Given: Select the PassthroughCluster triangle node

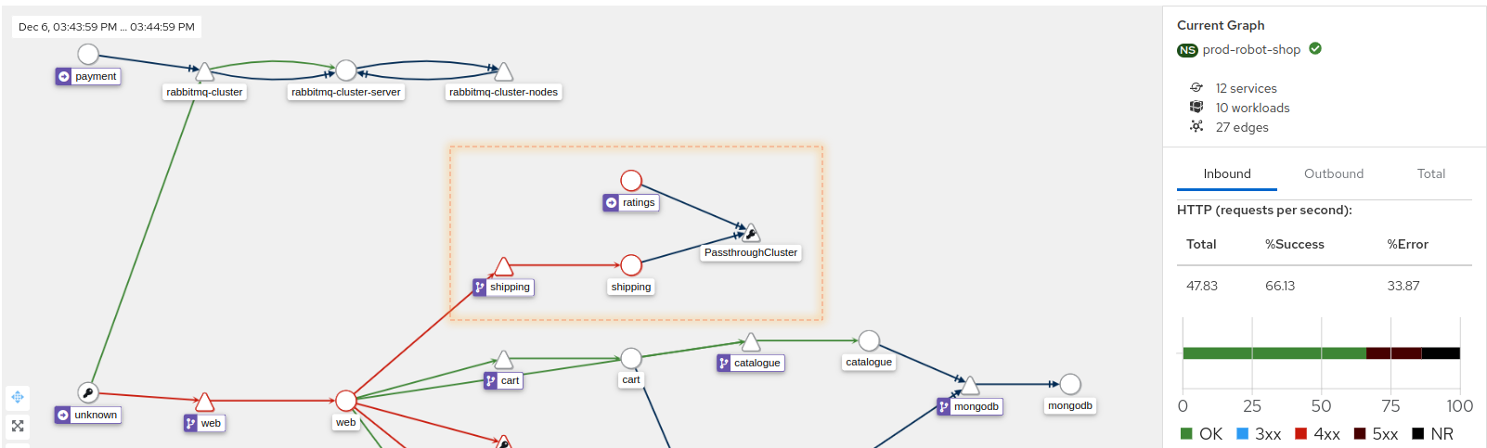Looking at the screenshot, I should [751, 233].
